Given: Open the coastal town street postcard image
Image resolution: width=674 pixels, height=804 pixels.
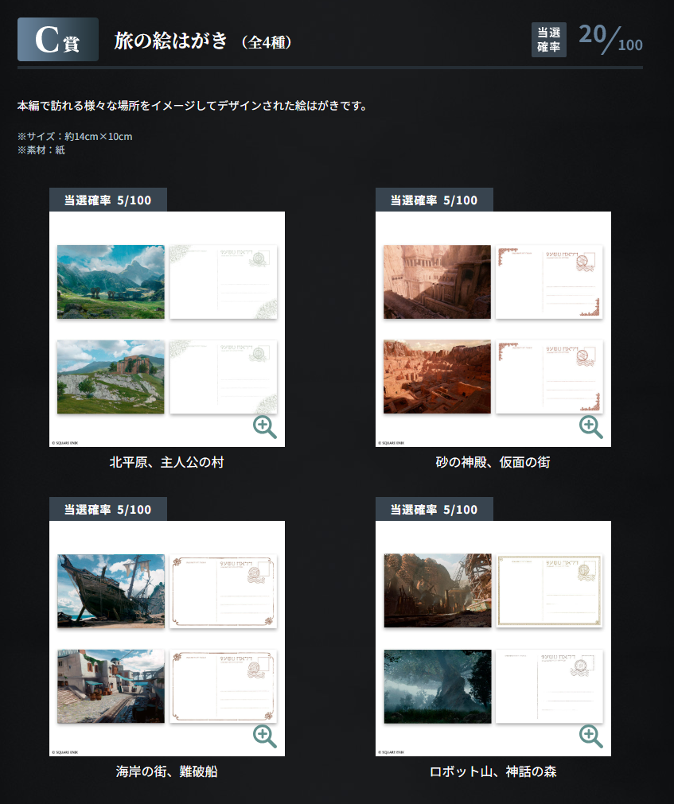Looking at the screenshot, I should (111, 686).
